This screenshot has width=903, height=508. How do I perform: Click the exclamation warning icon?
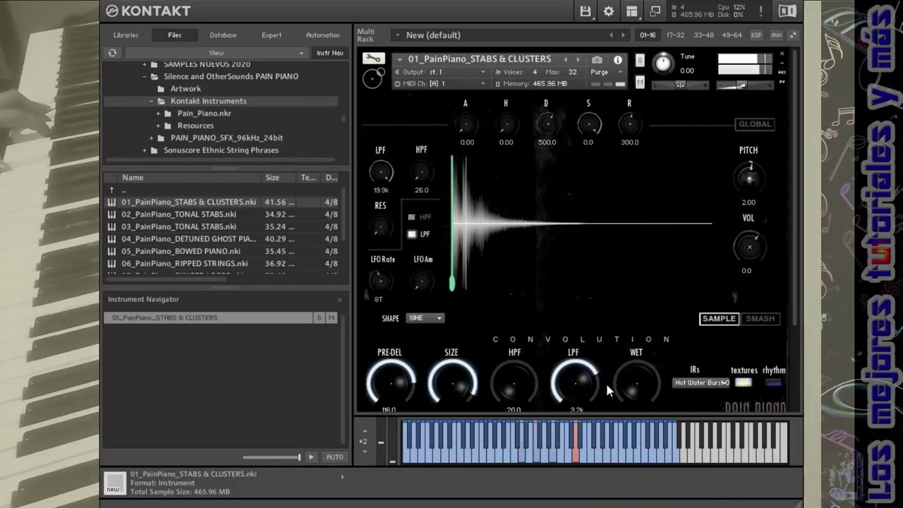click(760, 11)
